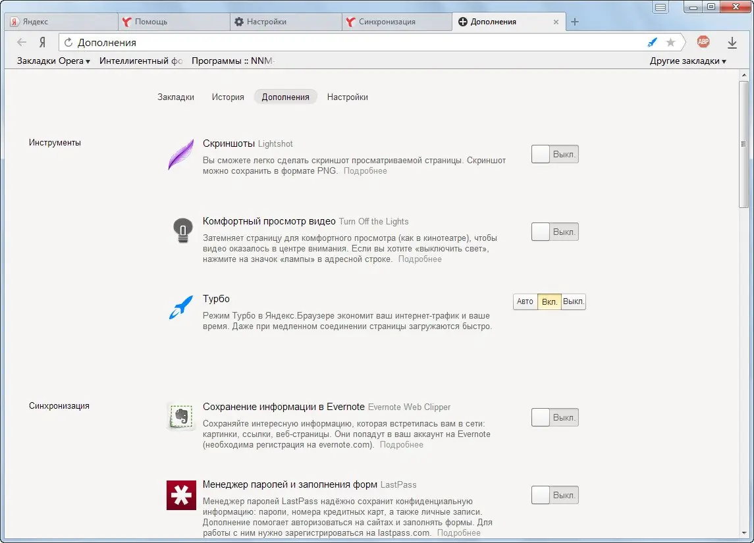Viewport: 754px width, 543px height.
Task: Open the Программы :: NNM bookmark
Action: tap(233, 61)
